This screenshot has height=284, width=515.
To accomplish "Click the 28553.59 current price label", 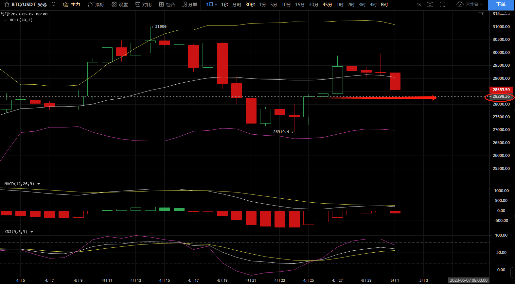I will coord(501,90).
